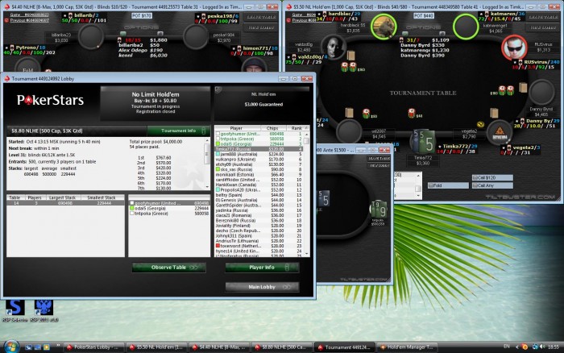Click the thumb of the player list scrollbar
The image size is (564, 353).
point(307,141)
